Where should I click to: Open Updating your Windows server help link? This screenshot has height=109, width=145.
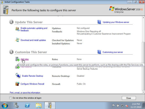click(116, 22)
